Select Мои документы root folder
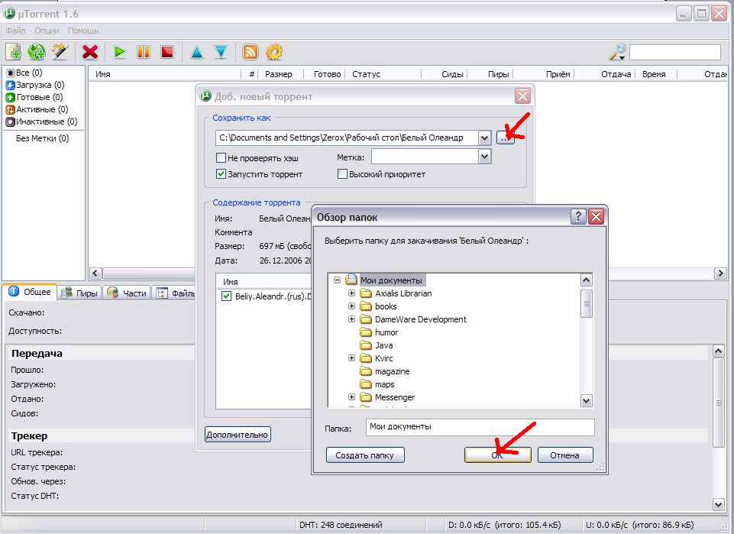This screenshot has height=534, width=734. point(391,280)
